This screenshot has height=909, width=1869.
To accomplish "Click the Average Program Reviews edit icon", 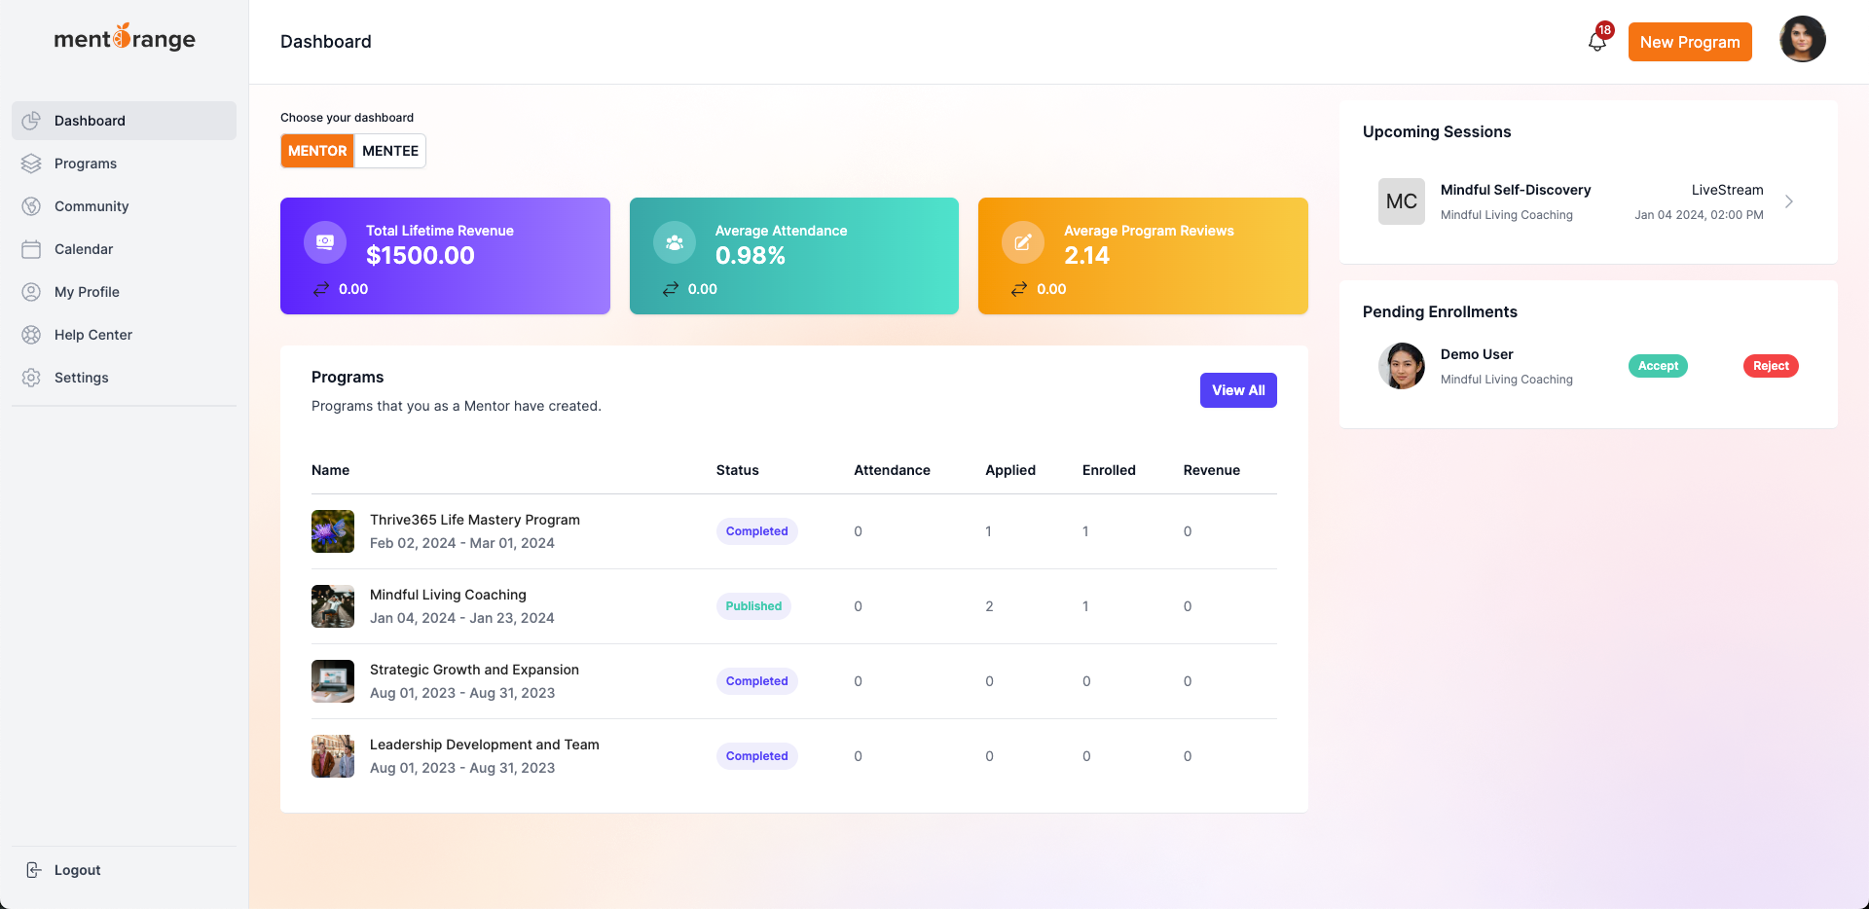I will tap(1023, 242).
